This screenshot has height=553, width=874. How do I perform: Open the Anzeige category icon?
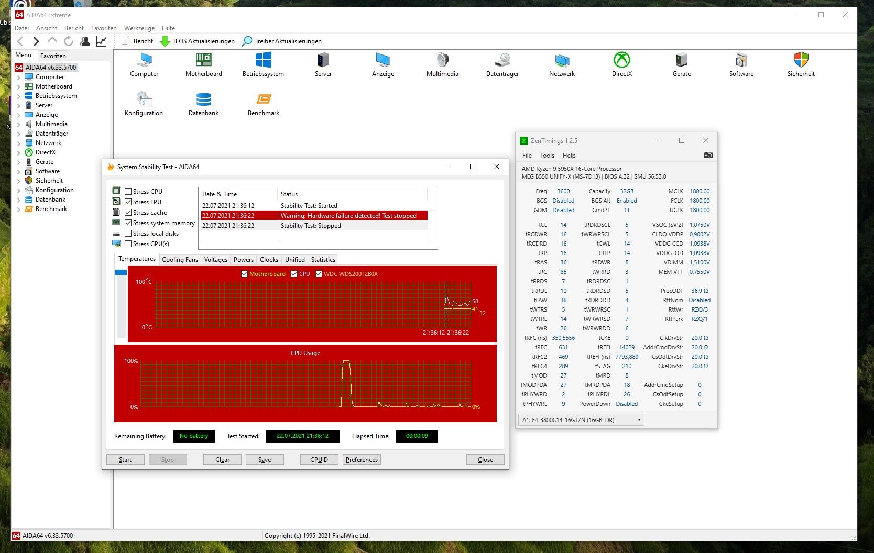coord(383,65)
